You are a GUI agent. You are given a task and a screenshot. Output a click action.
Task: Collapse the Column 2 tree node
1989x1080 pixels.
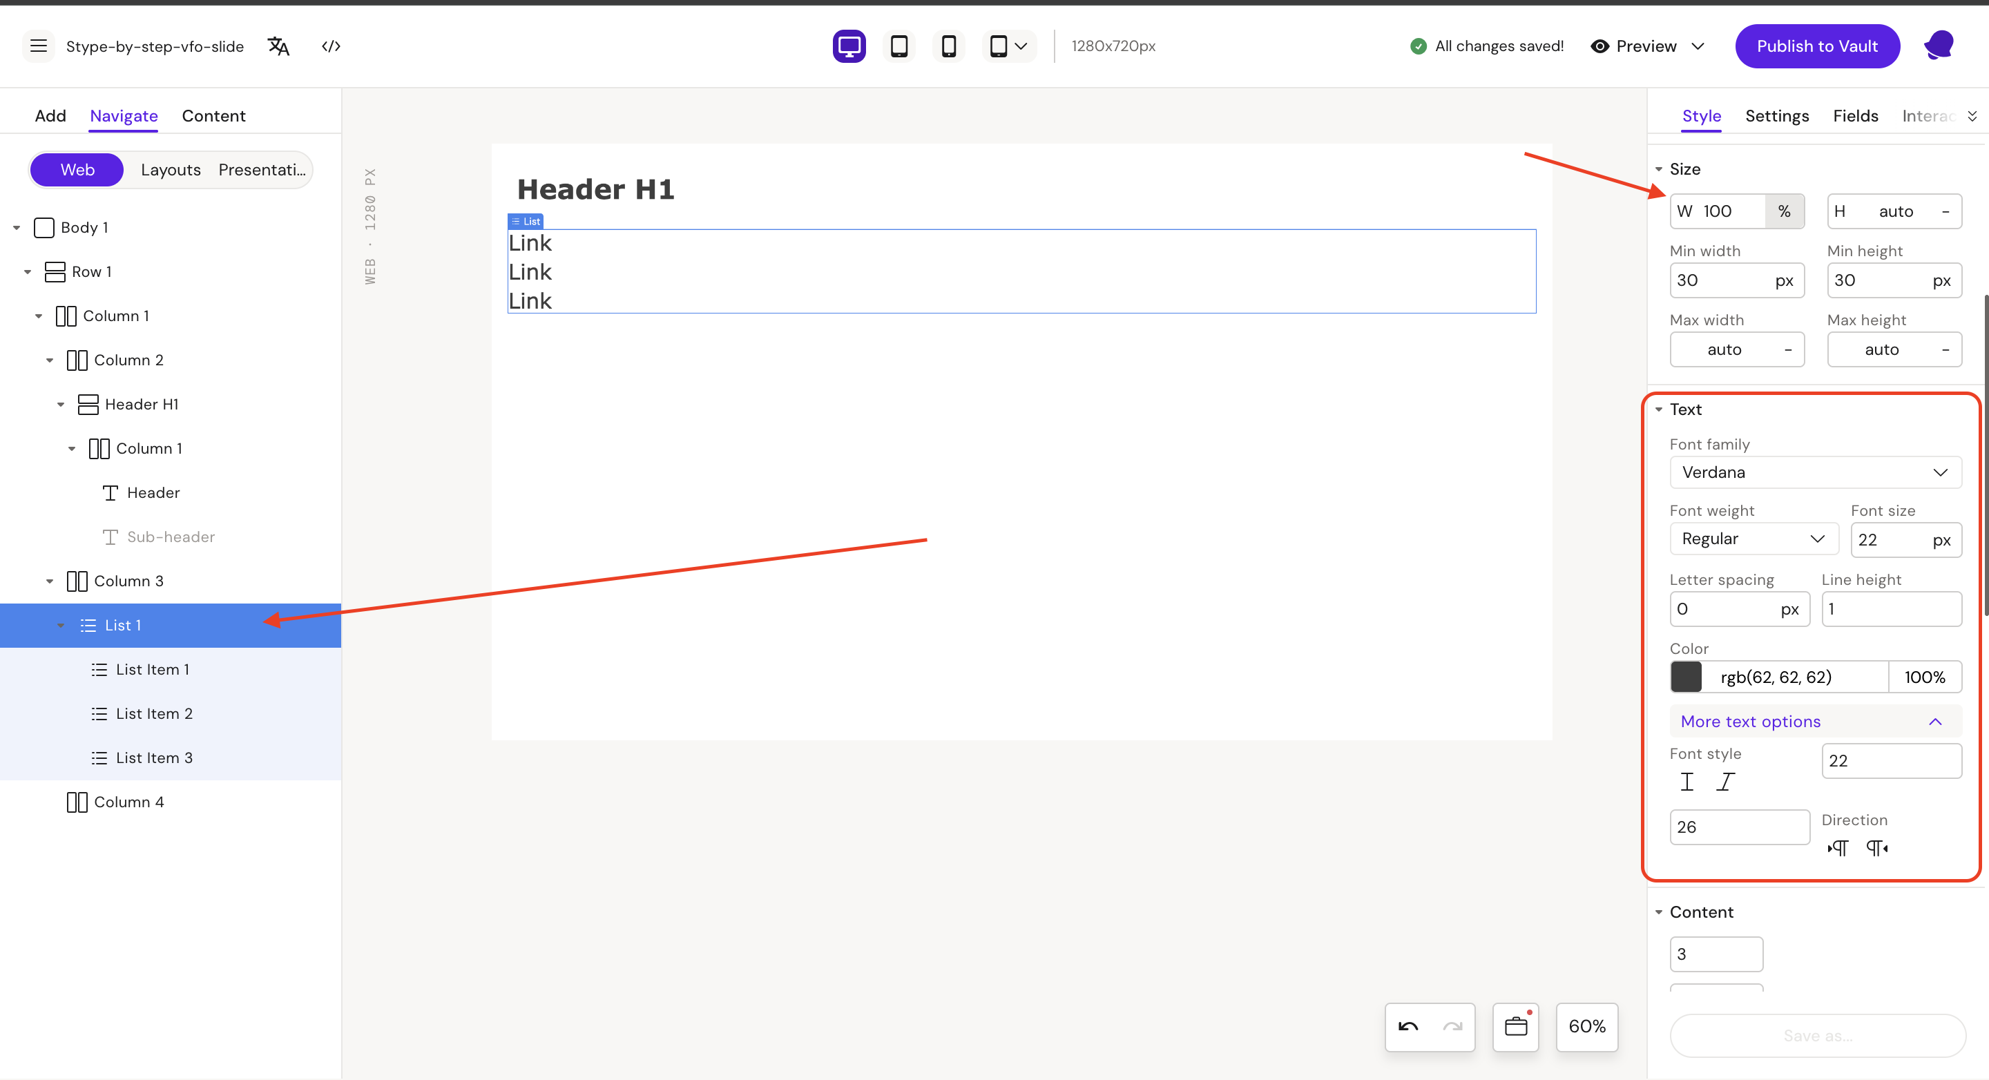point(50,360)
